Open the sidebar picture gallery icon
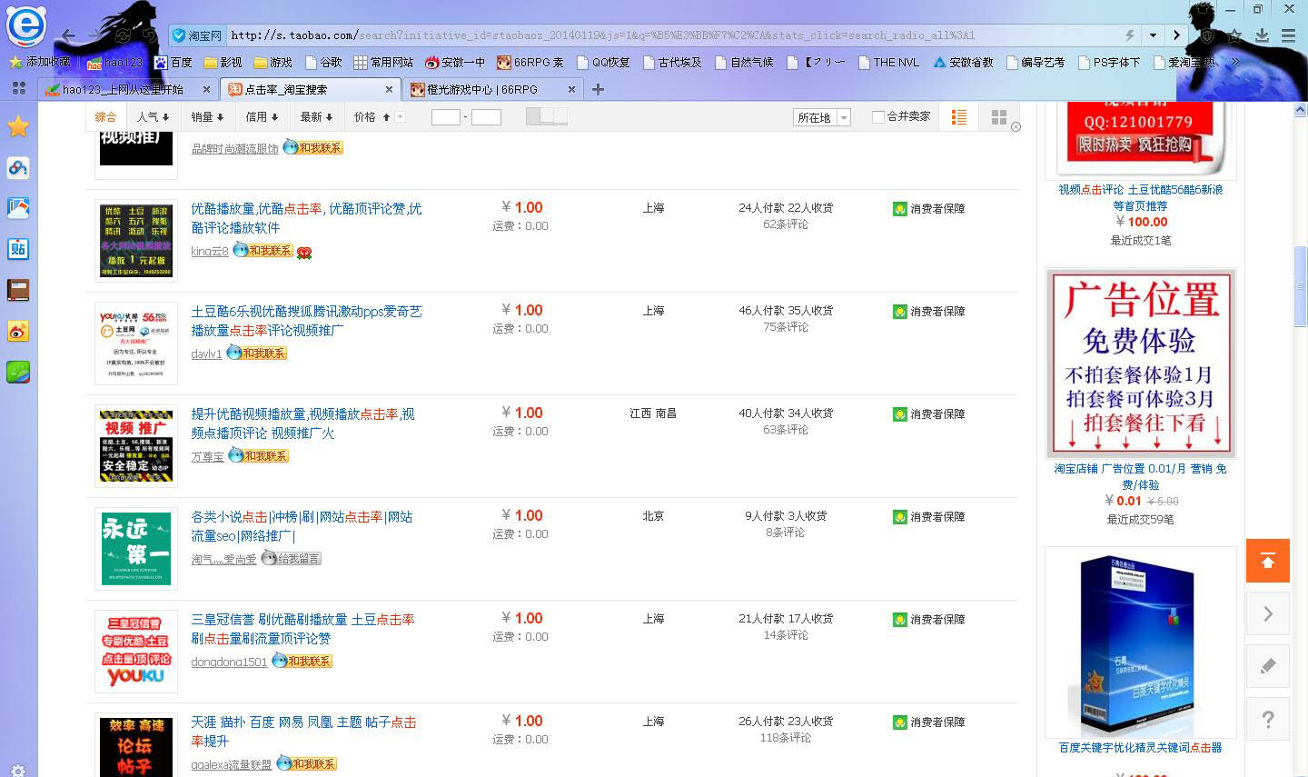The width and height of the screenshot is (1308, 777). point(18,208)
